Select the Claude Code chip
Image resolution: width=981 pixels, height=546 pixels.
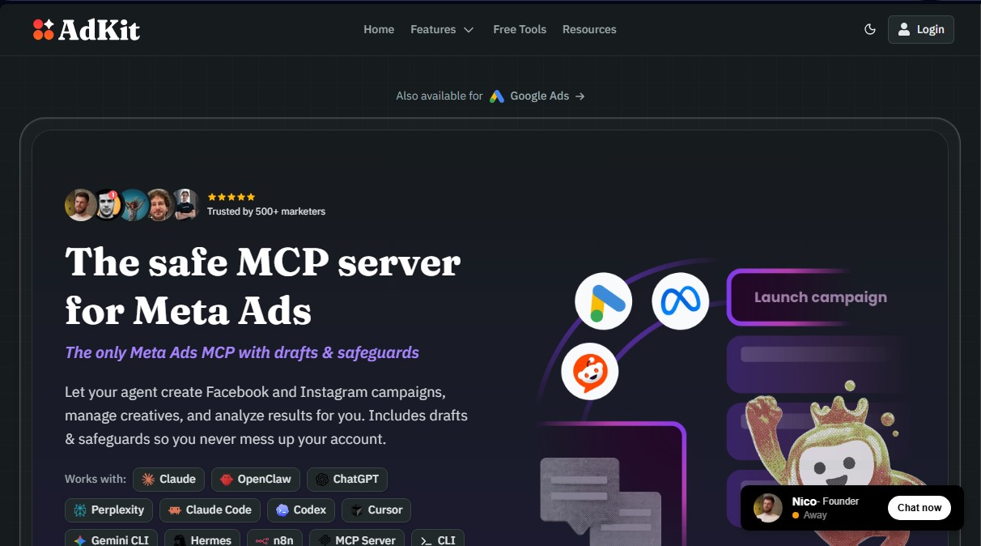pyautogui.click(x=210, y=510)
